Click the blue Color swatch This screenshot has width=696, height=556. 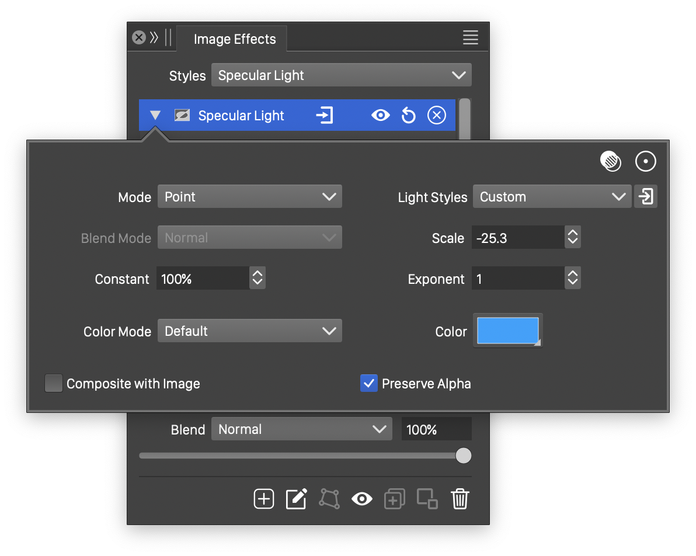[x=507, y=331]
